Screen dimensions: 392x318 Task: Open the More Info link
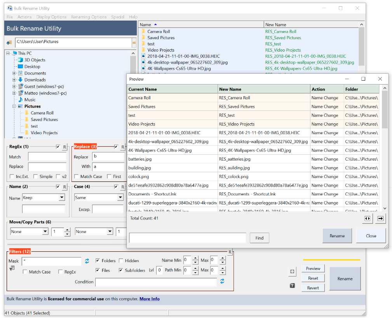coord(150,299)
